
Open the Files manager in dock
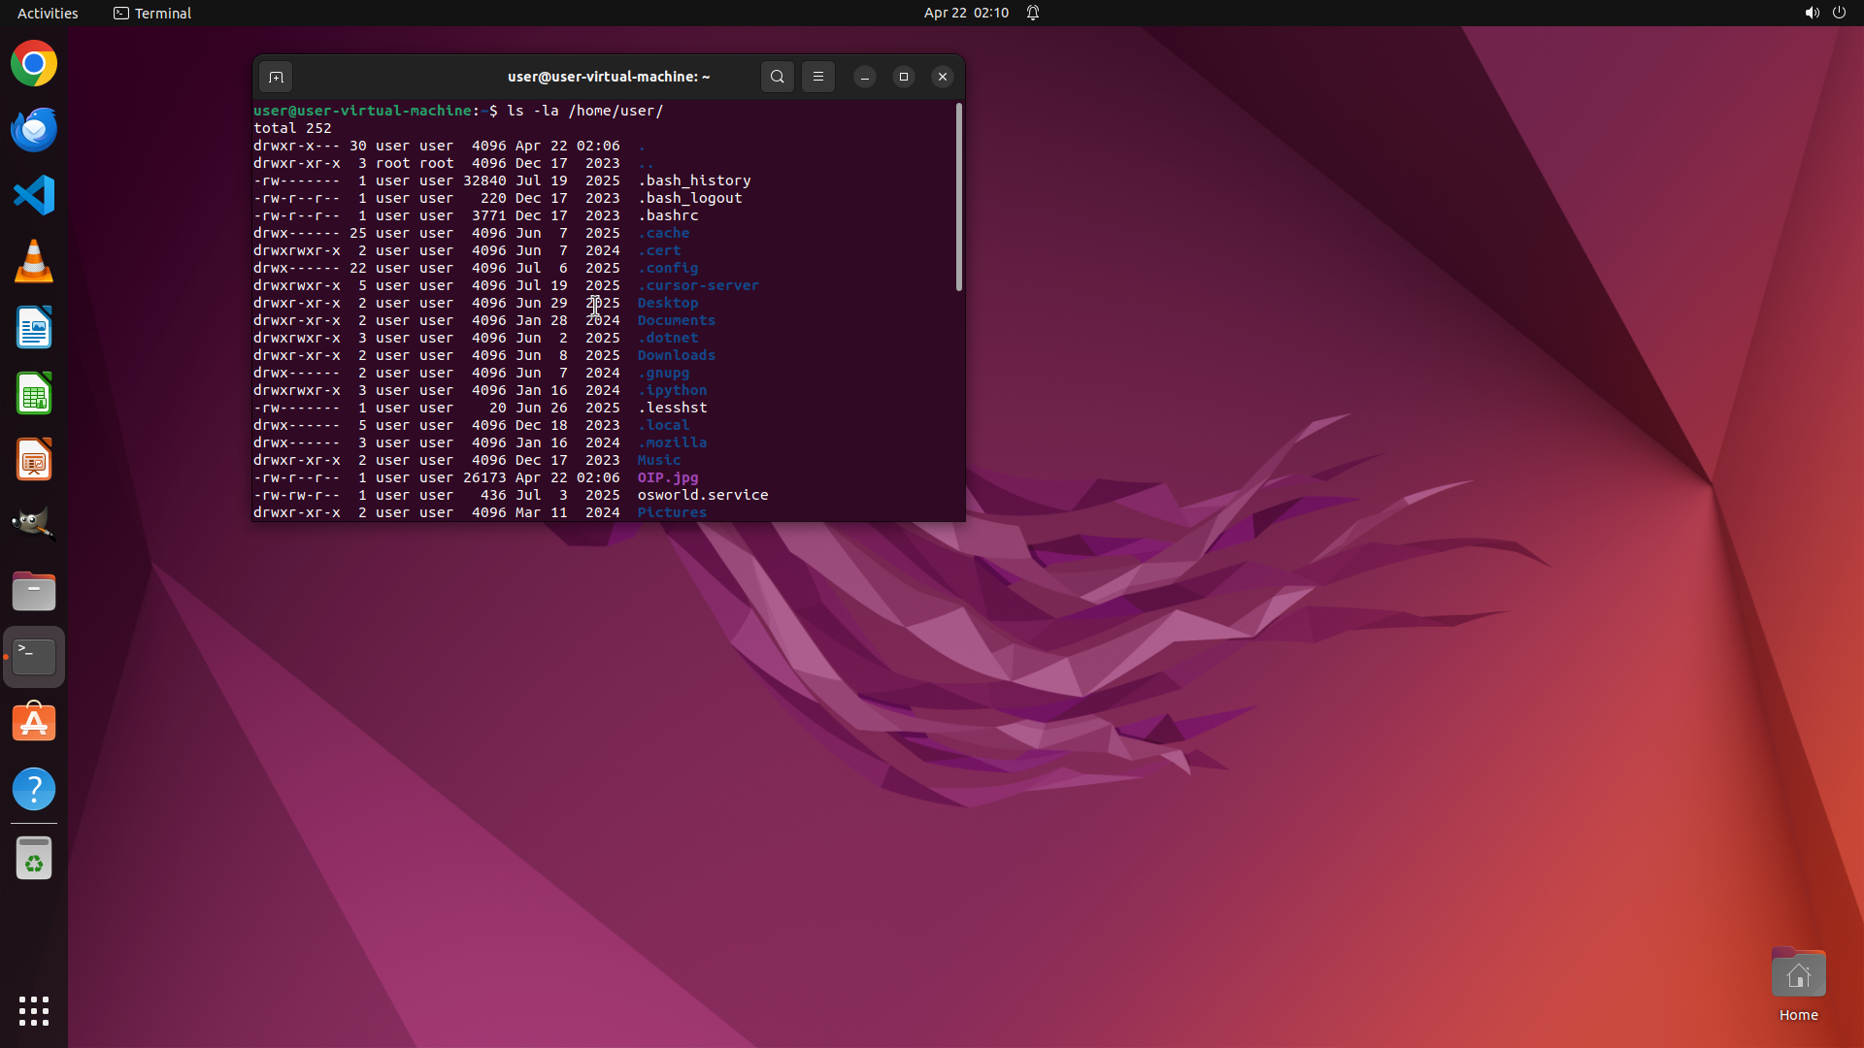34,591
